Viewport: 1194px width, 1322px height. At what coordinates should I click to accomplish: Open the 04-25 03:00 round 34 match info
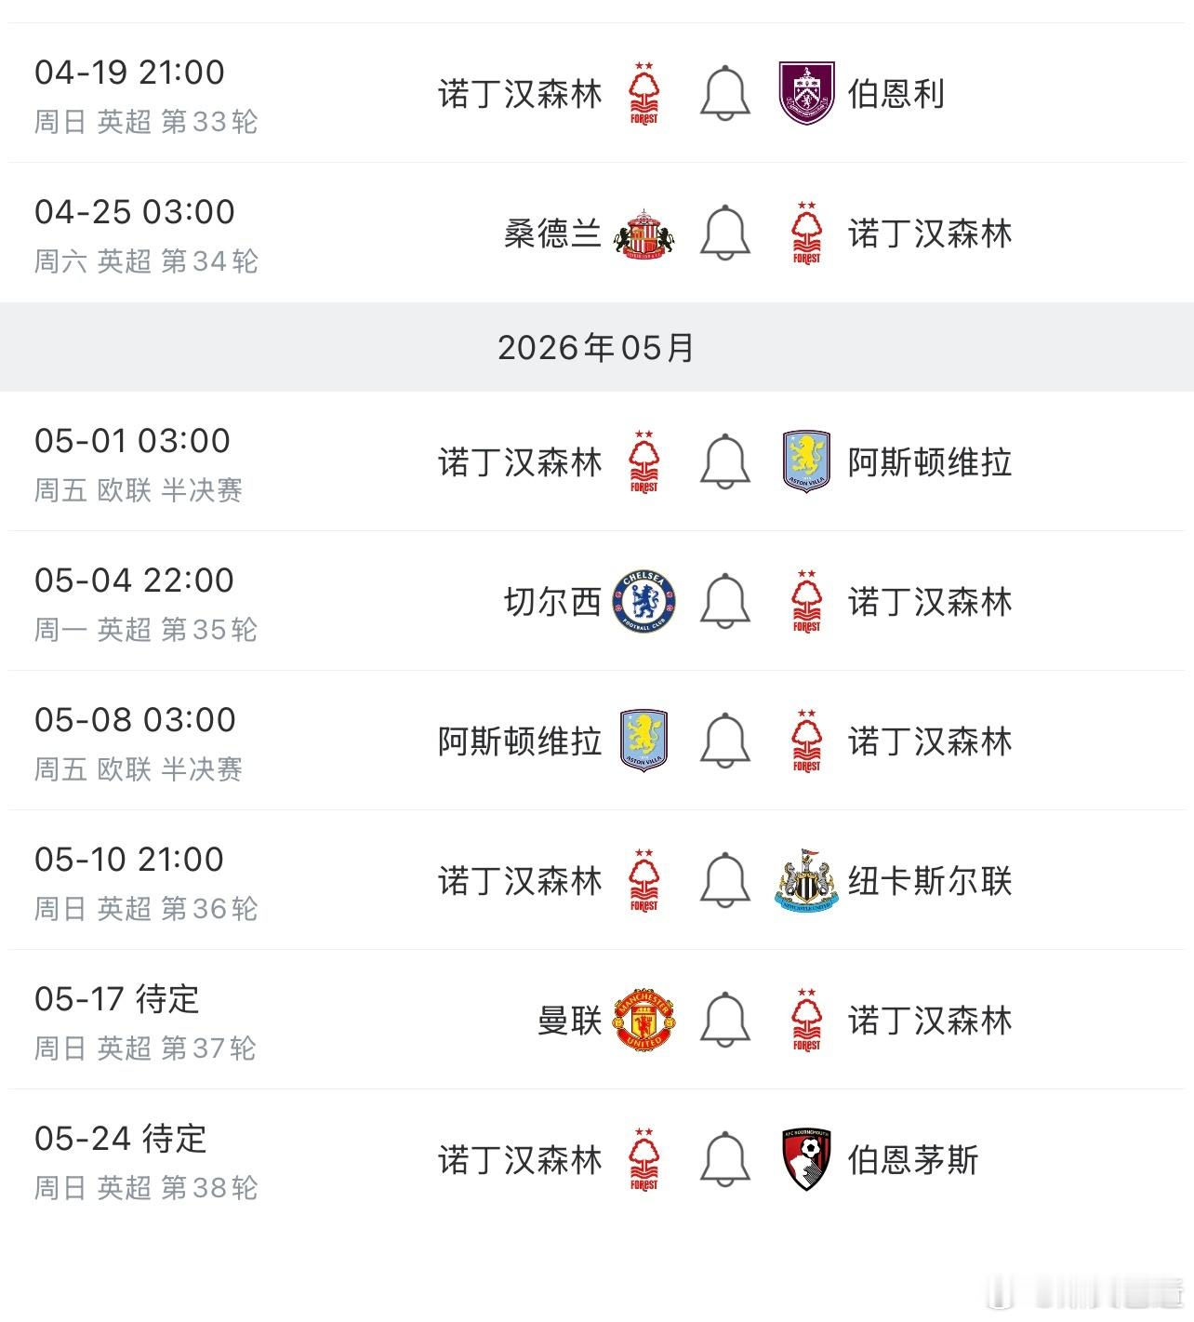point(146,234)
